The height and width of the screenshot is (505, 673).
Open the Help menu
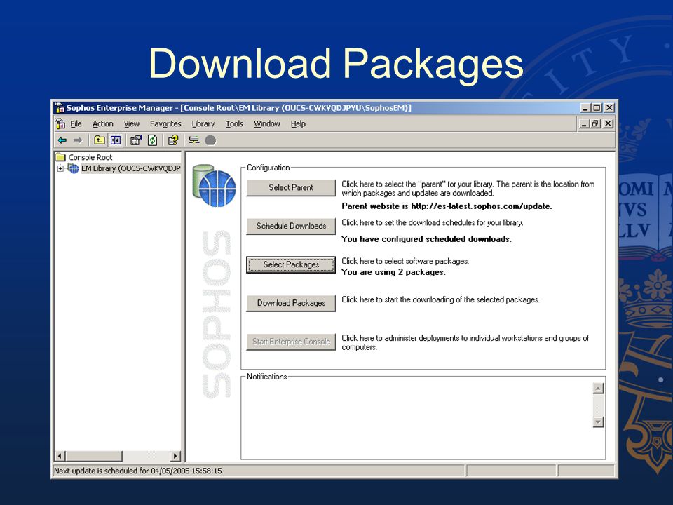[x=299, y=123]
